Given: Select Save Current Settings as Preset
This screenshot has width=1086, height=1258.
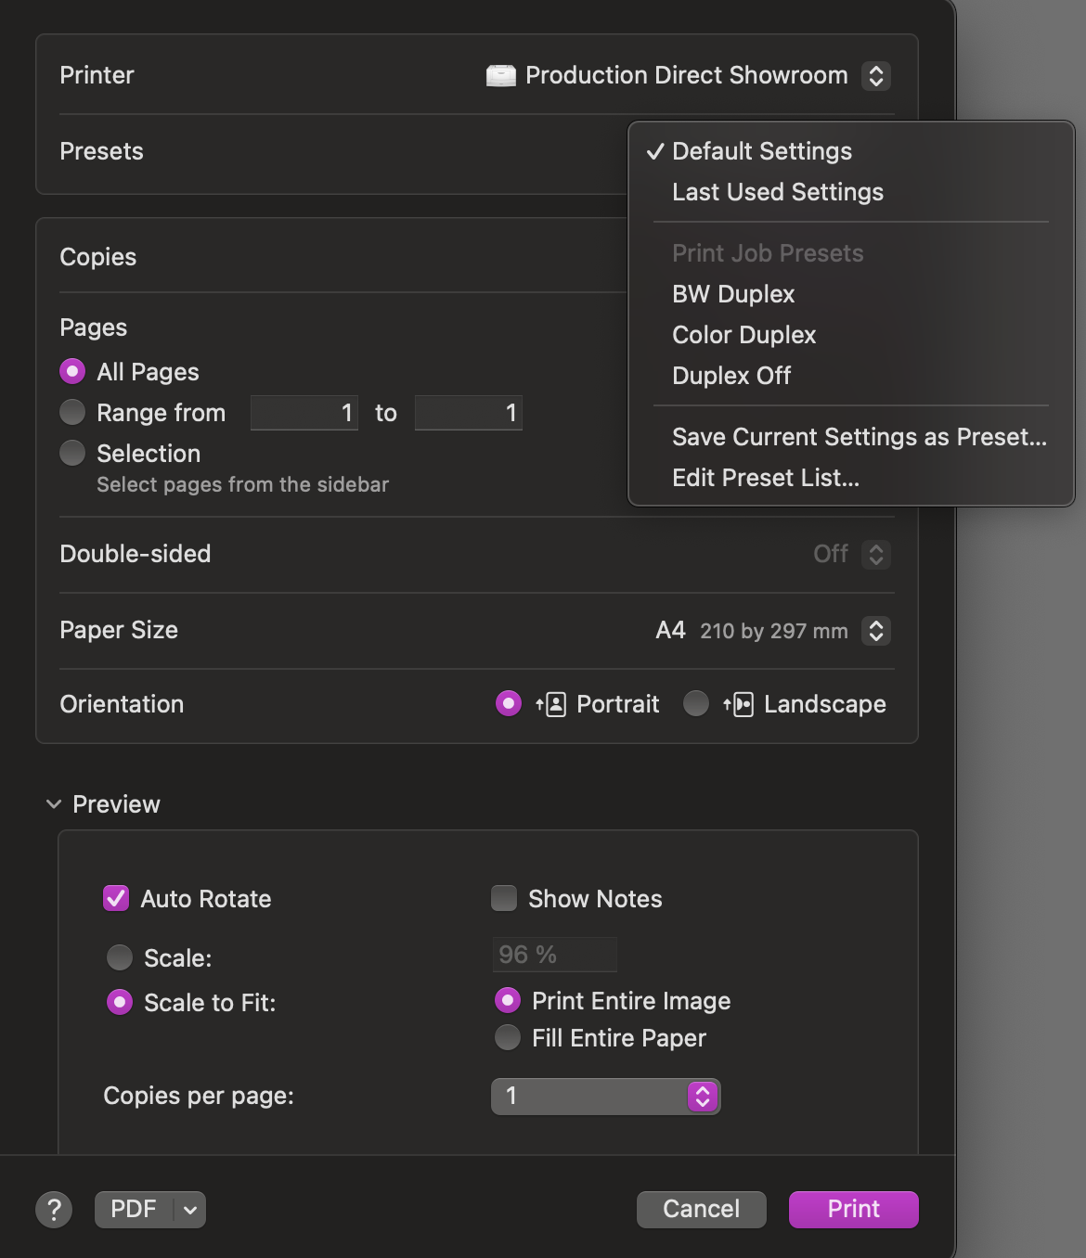Looking at the screenshot, I should coord(859,437).
